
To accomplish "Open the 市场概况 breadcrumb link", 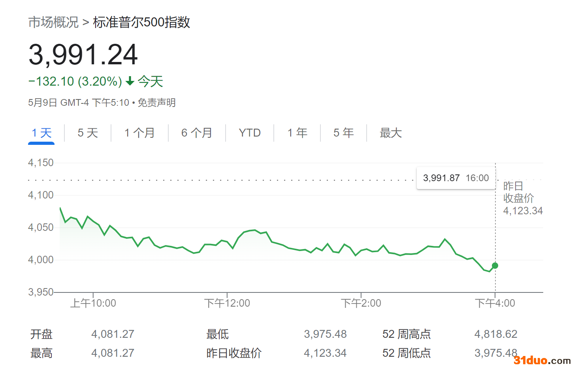I will (x=53, y=22).
